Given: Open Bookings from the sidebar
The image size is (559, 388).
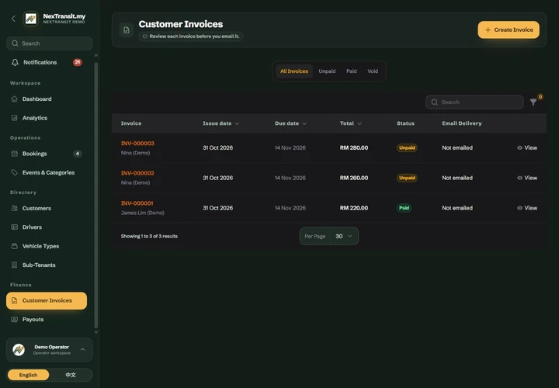Looking at the screenshot, I should 47,154.
